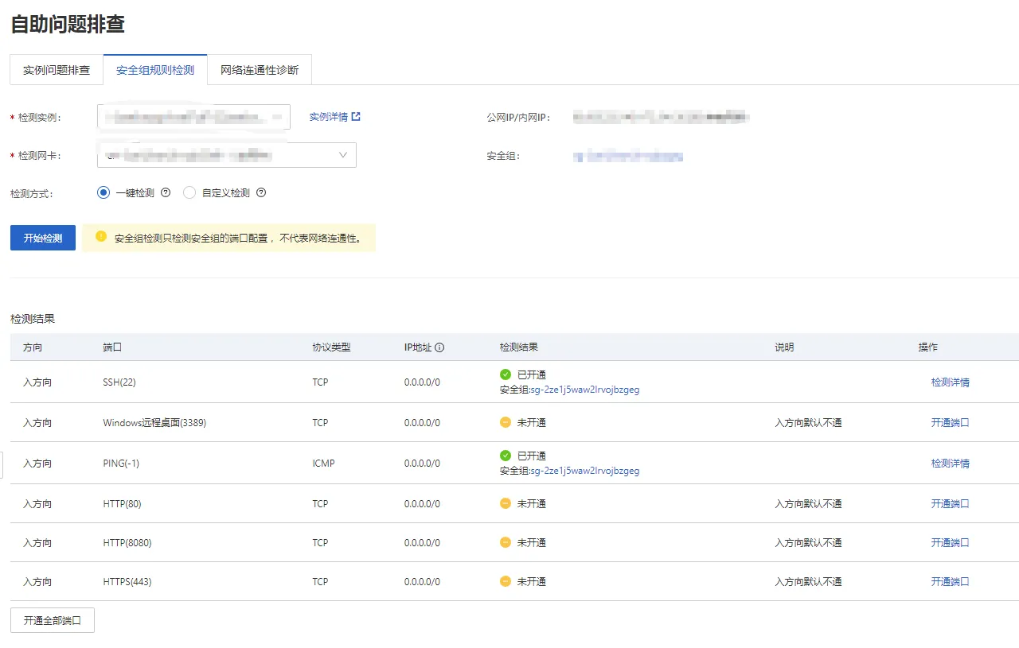Open the 网络连通性诊断 tab
Viewport: 1019px width, 648px height.
[260, 70]
